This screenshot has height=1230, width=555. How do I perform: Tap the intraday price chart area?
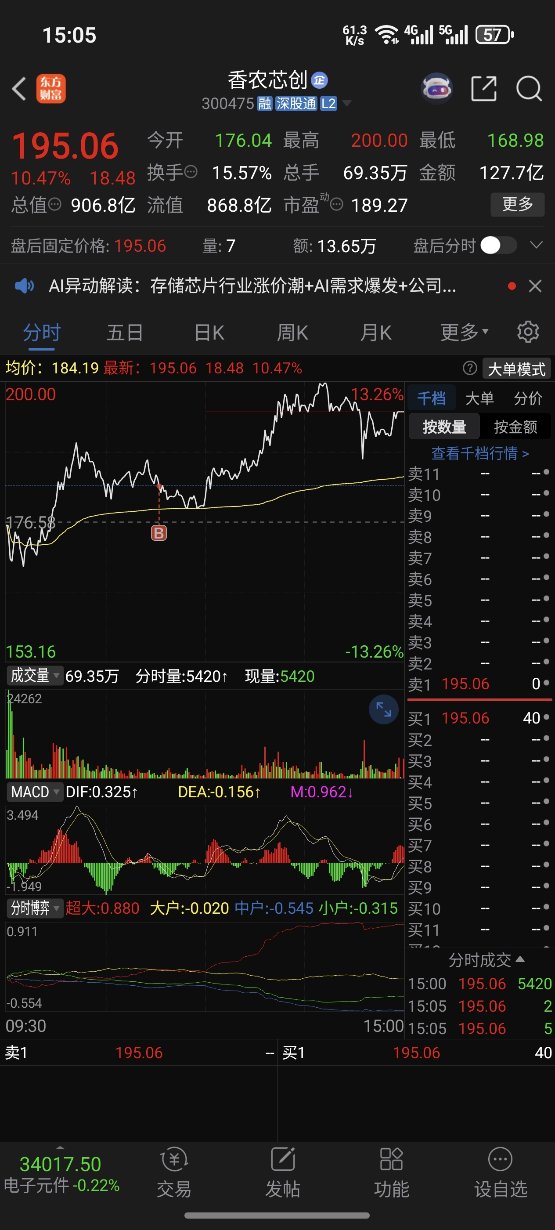coord(205,521)
